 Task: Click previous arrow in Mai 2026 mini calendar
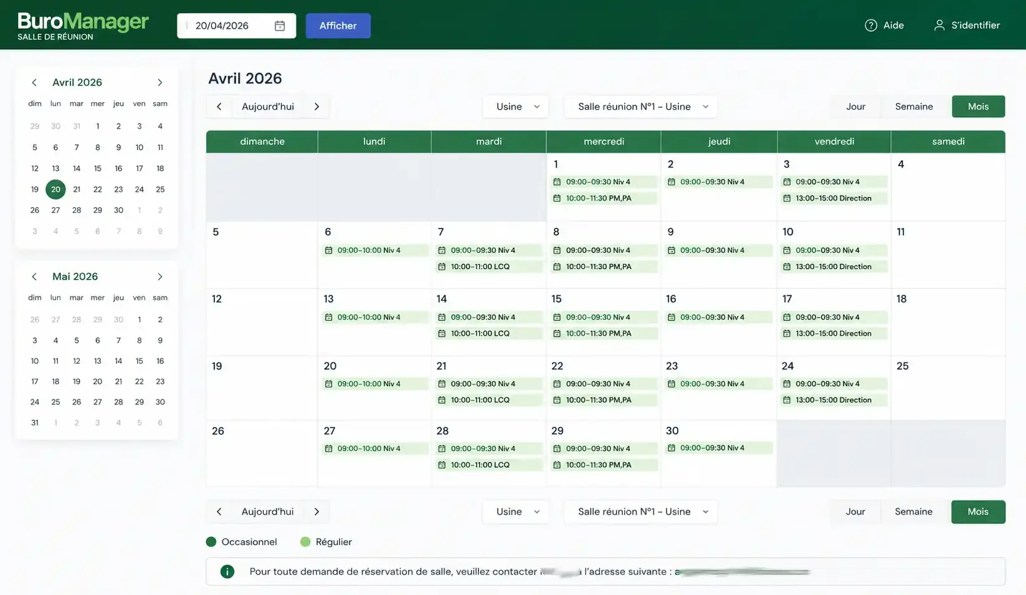(34, 277)
